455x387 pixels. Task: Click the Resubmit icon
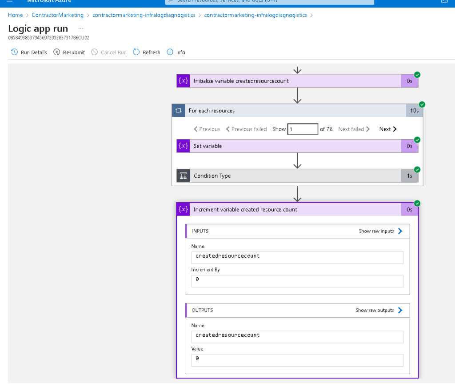(56, 52)
